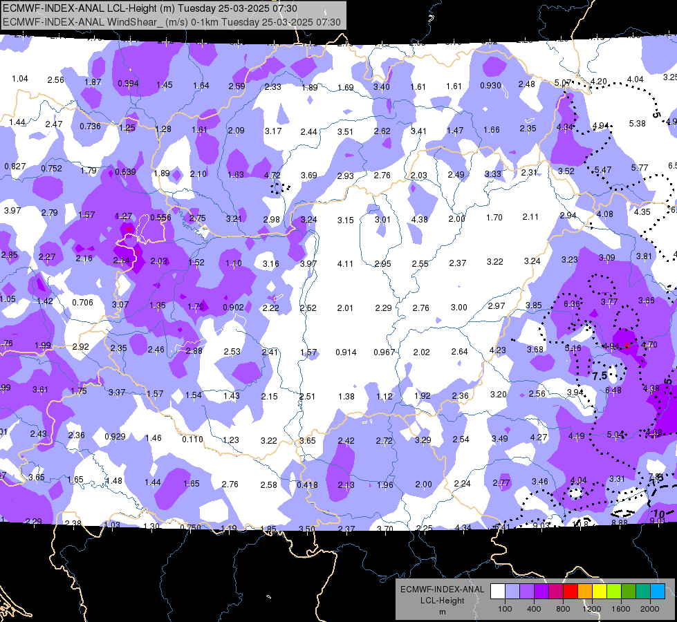Viewport: 677px width, 622px height.
Task: Click the LCL-Height title line at the top
Action: click(150, 8)
